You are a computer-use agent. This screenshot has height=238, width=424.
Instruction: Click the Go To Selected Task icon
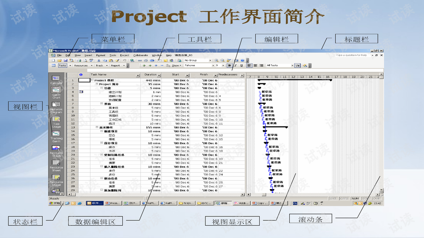coord(229,60)
